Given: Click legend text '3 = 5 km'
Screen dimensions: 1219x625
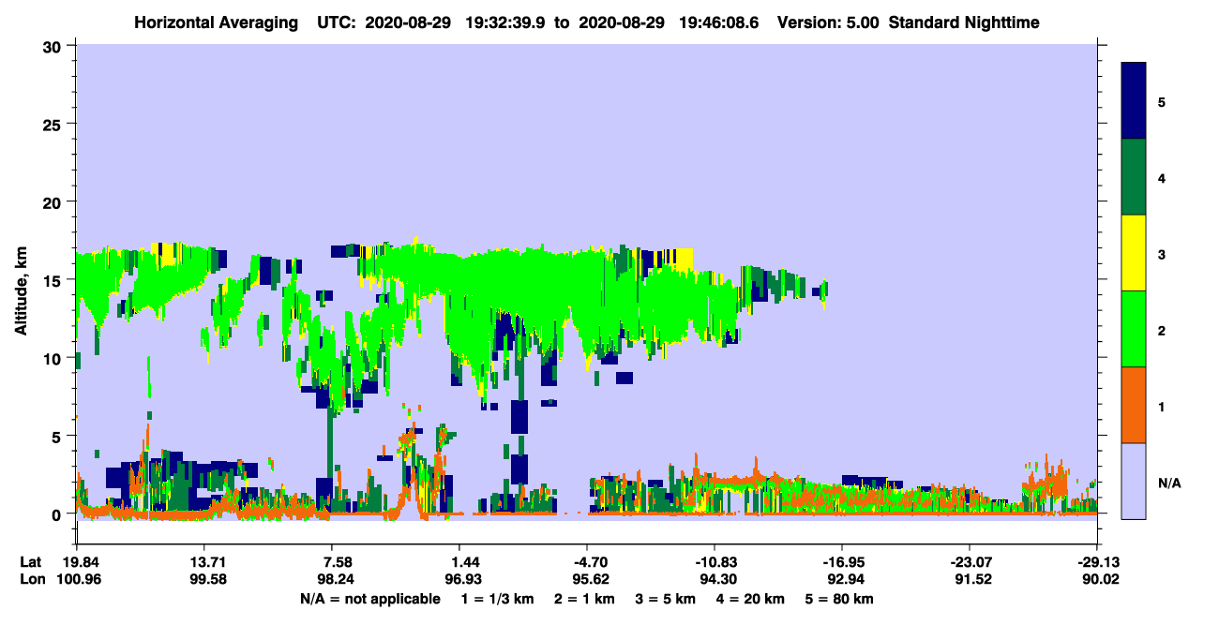Looking at the screenshot, I should tap(665, 599).
